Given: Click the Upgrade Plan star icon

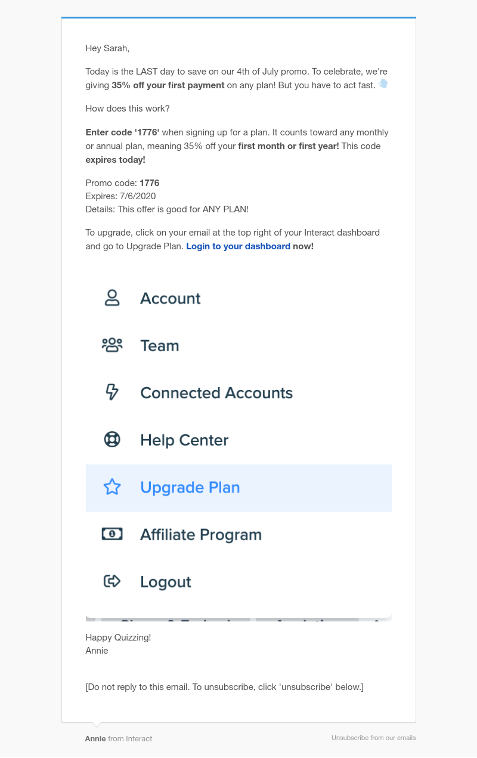Looking at the screenshot, I should coord(112,487).
